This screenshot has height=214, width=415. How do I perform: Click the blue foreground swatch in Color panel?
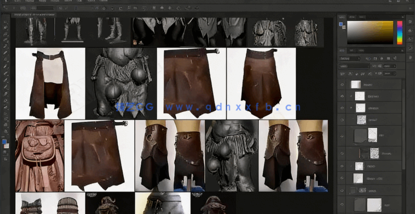coord(341,24)
